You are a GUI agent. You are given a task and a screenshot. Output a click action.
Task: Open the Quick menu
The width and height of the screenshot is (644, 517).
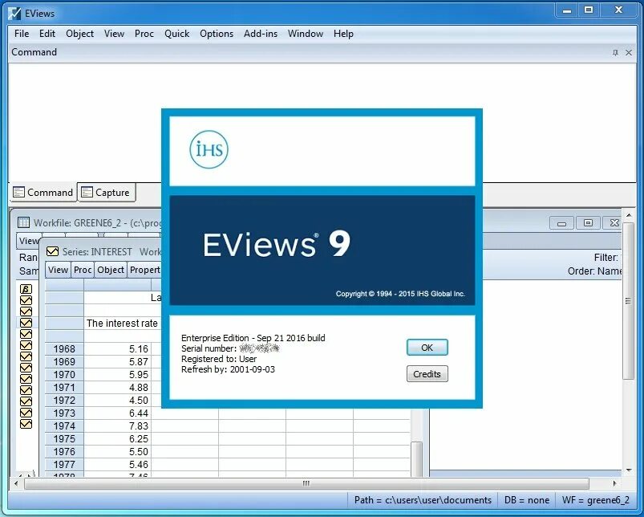(176, 34)
